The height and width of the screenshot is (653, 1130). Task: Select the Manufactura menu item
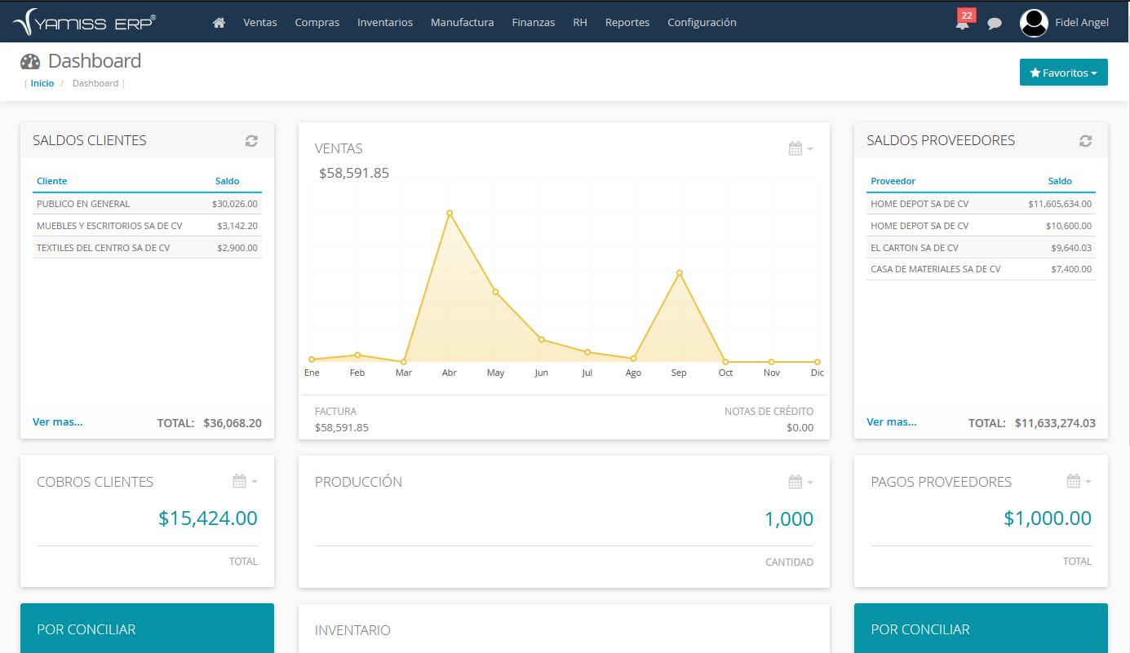tap(462, 23)
